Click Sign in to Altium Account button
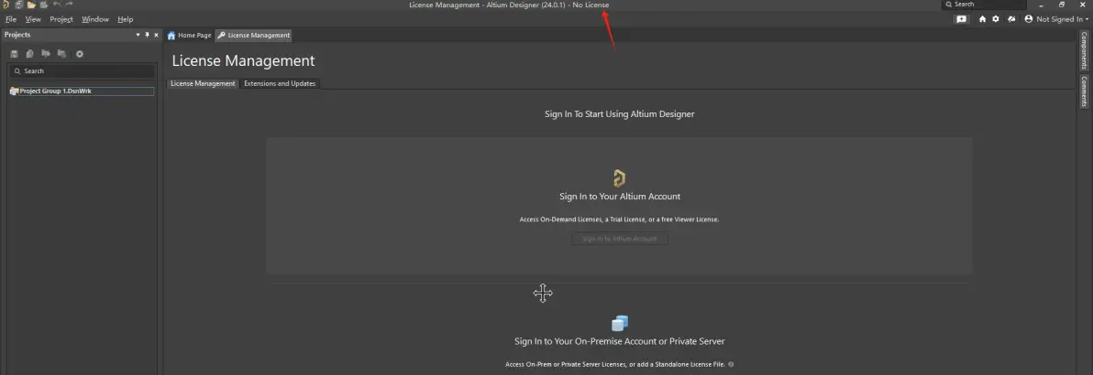 click(x=620, y=239)
